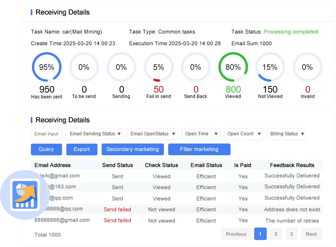Click the 95% Has been sent progress ring

coord(47,67)
